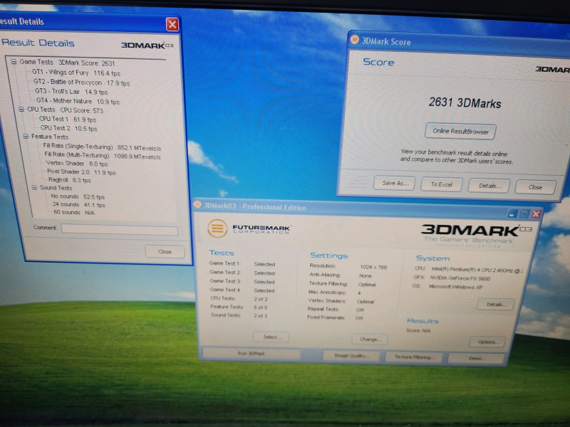Click the NVIDIA GeForce FX 5600 text
Screen dimensions: 570x427
coord(460,278)
